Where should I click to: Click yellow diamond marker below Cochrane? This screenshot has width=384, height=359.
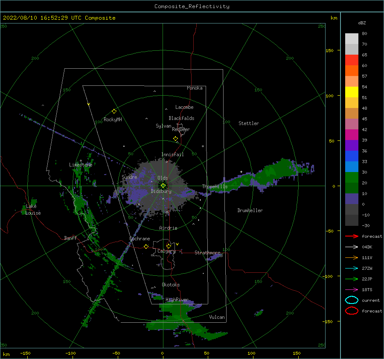146,246
